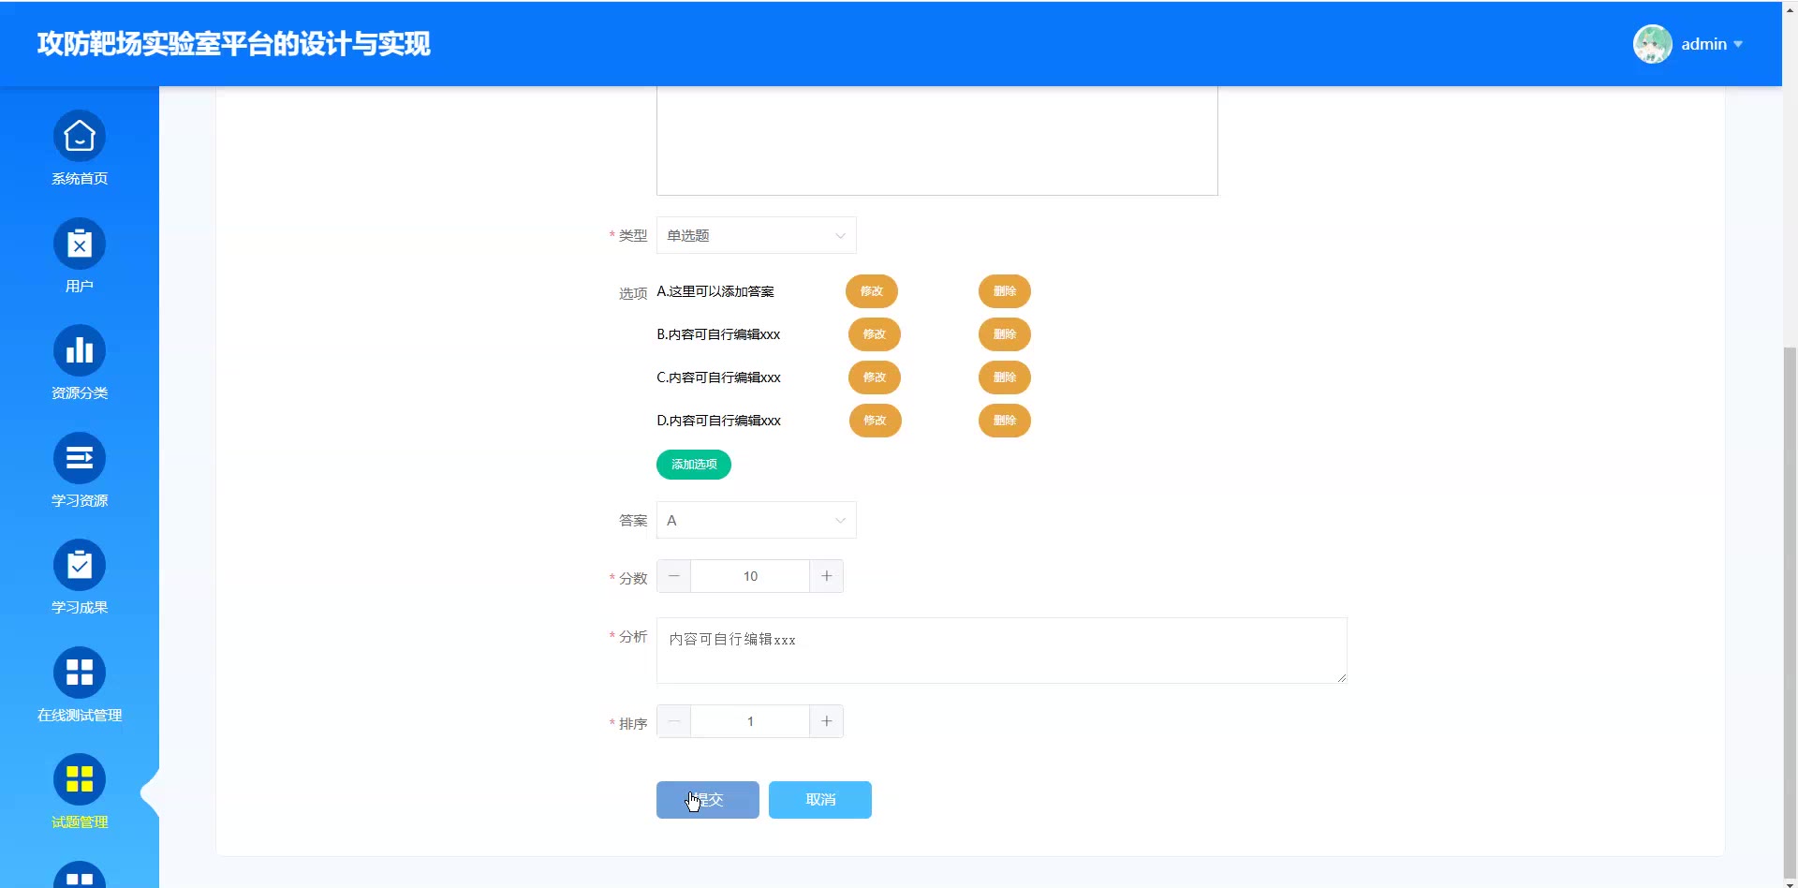Screen dimensions: 1798x888
Task: Open the 答案 dropdown showing A
Action: [x=757, y=520]
